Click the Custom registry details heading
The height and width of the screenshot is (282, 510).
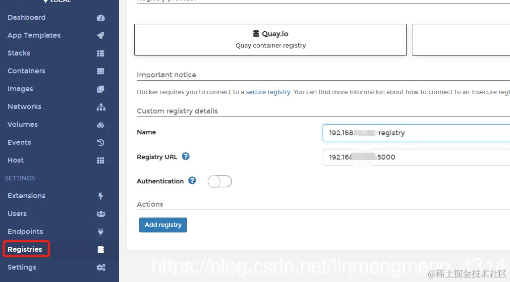point(177,111)
